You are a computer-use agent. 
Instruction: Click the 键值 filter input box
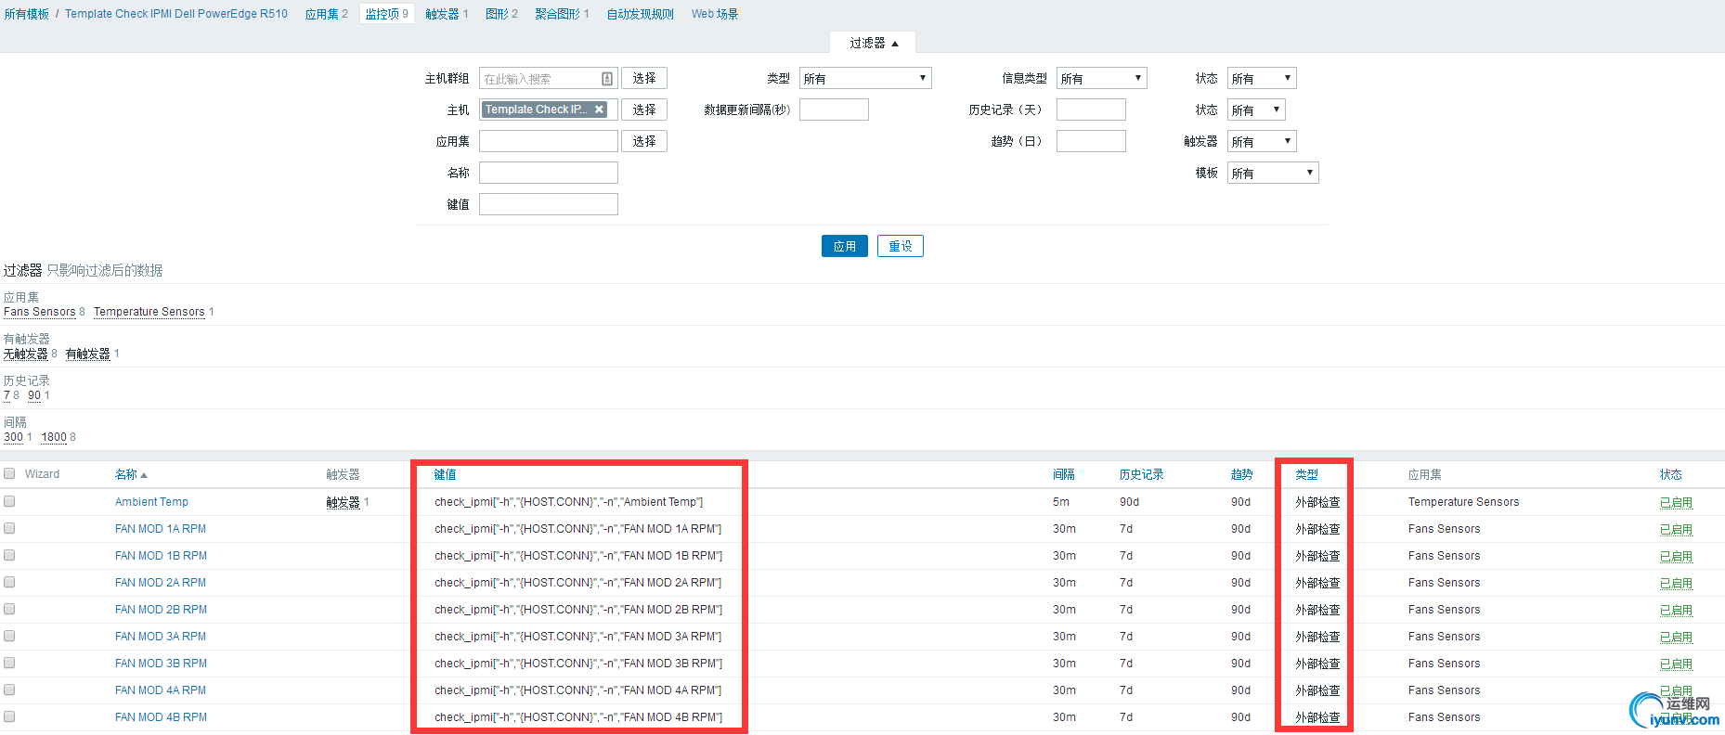pos(549,204)
